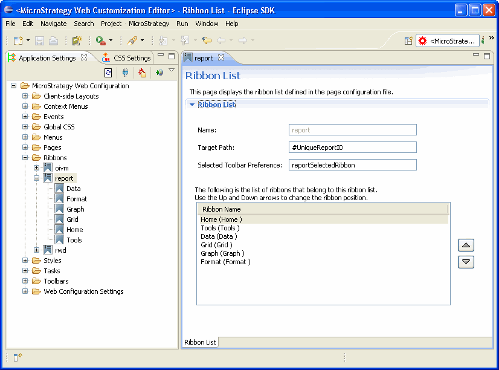Collapse the report ribbon list node
Image resolution: width=499 pixels, height=370 pixels.
click(x=37, y=178)
